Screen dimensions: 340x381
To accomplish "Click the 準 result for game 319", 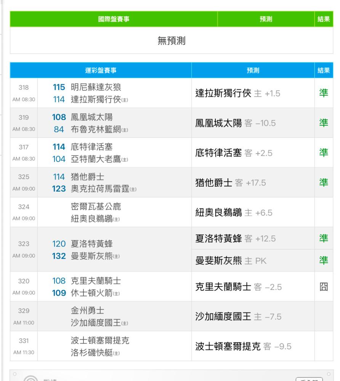I will point(324,123).
